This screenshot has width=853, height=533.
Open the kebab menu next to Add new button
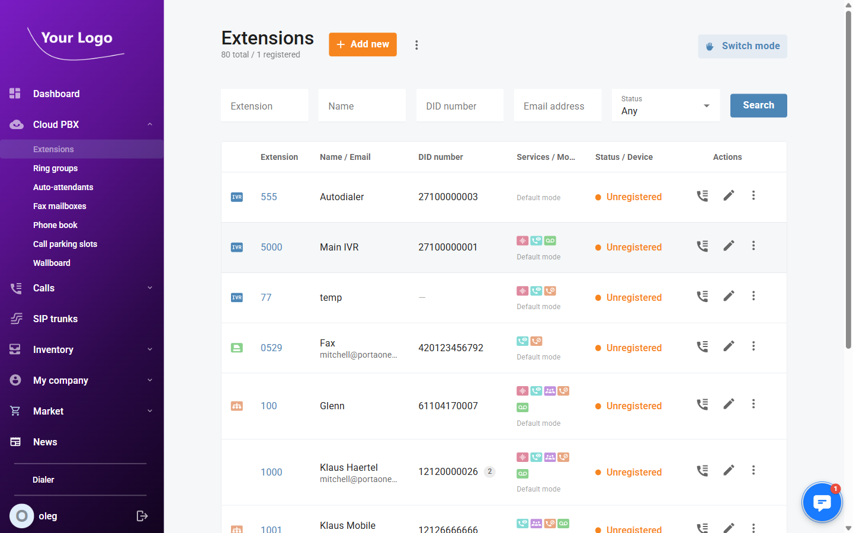(x=416, y=44)
